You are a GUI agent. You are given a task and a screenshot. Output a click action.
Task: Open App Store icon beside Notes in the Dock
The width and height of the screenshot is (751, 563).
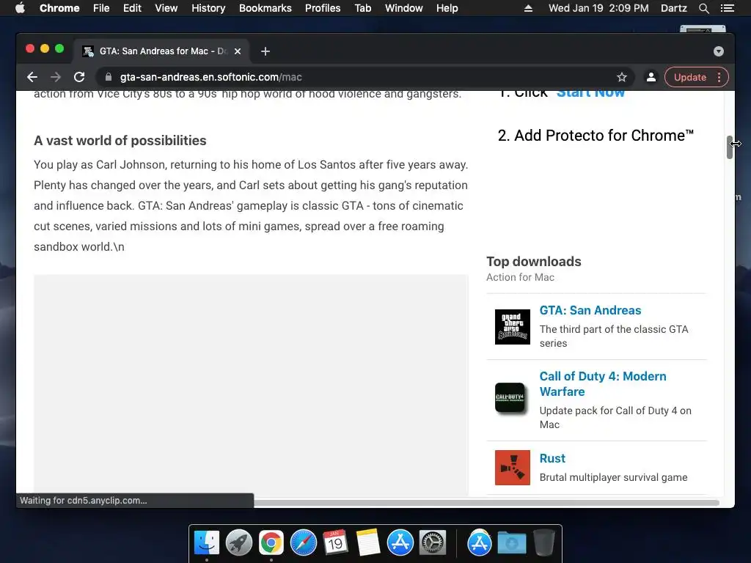400,543
